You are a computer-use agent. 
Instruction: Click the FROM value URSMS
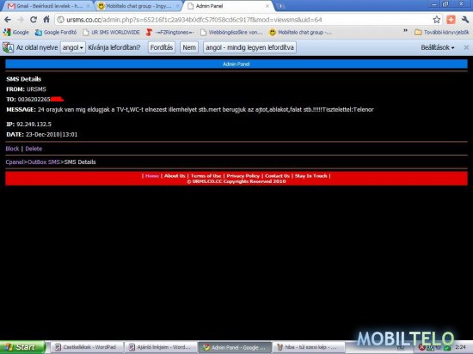coord(36,89)
